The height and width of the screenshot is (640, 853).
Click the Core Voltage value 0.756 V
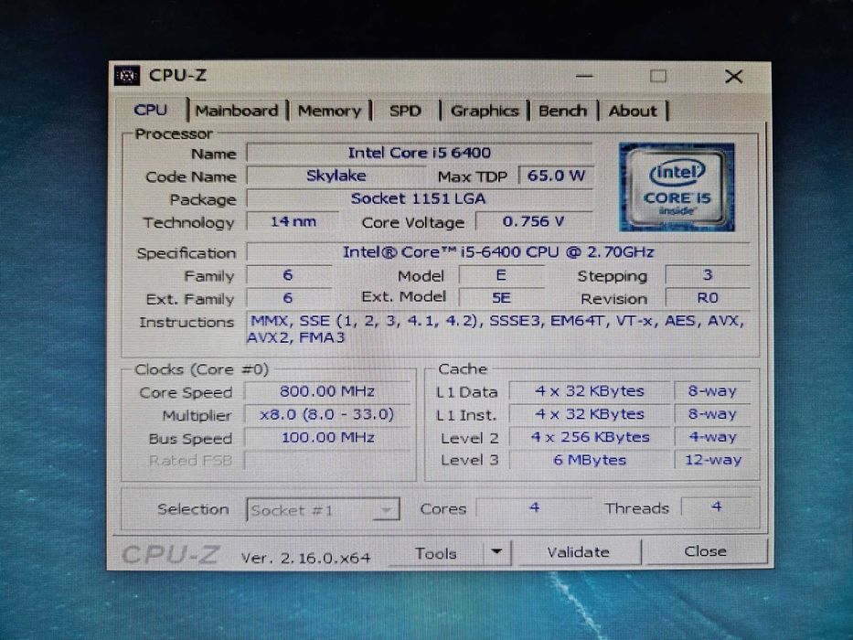pos(534,221)
